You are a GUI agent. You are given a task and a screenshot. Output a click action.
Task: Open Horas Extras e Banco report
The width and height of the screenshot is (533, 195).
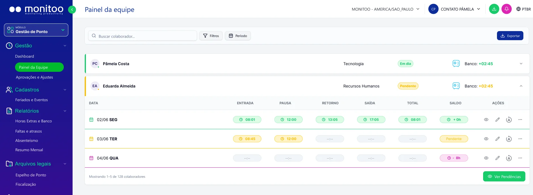click(33, 121)
